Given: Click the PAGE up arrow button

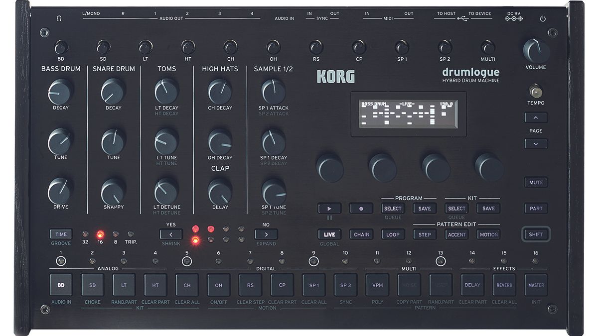Looking at the screenshot, I should [x=536, y=117].
